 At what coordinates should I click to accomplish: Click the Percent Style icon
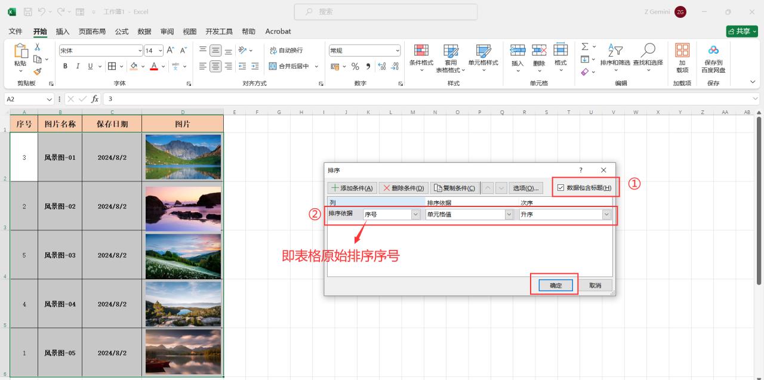pos(355,66)
